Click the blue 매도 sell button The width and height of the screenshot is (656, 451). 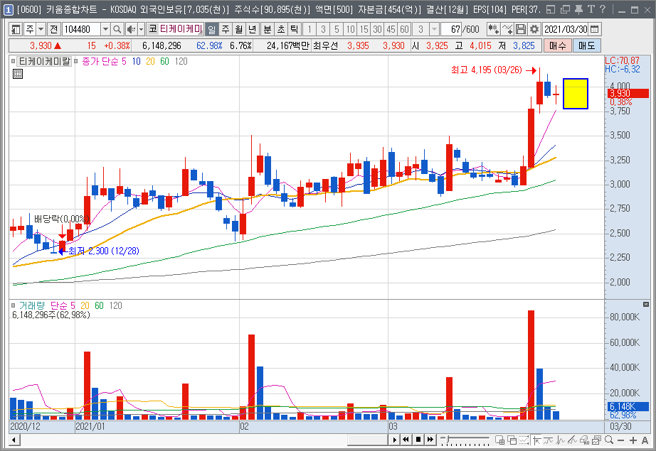[587, 45]
